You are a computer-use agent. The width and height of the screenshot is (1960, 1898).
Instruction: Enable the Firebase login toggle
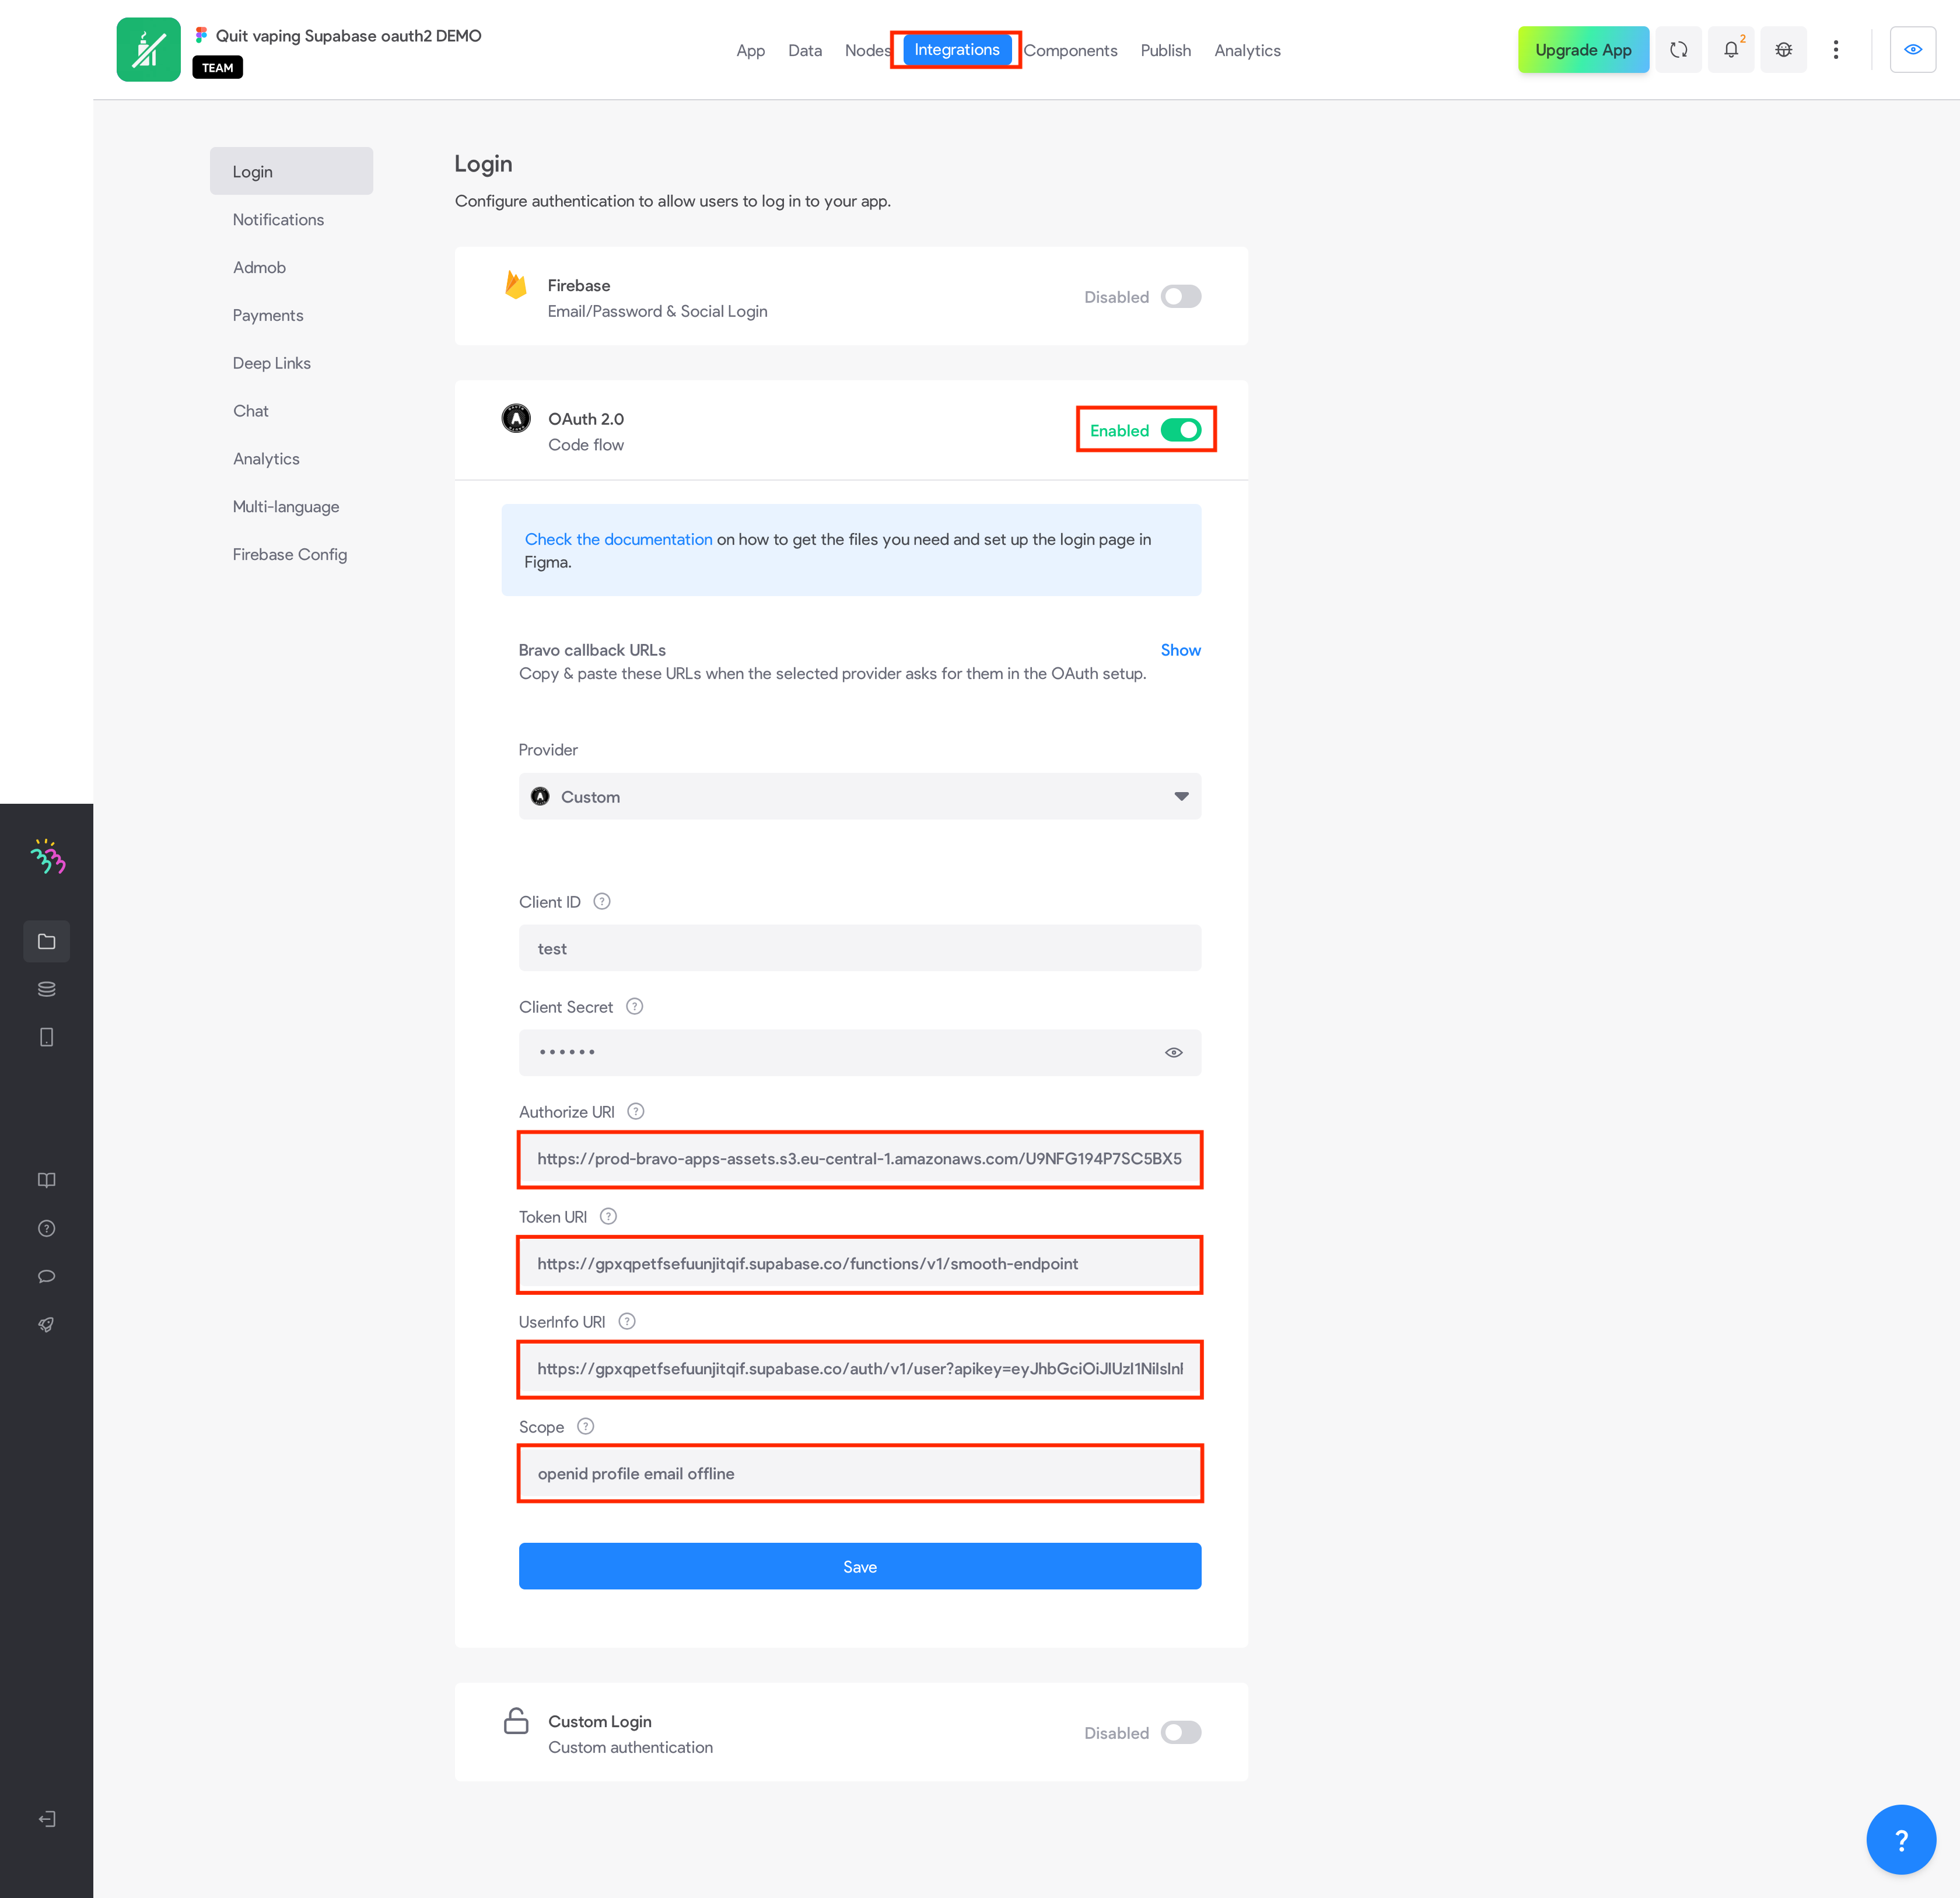click(x=1181, y=297)
